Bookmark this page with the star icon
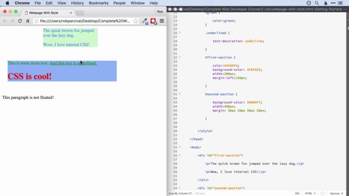The image size is (349, 196). [x=135, y=21]
